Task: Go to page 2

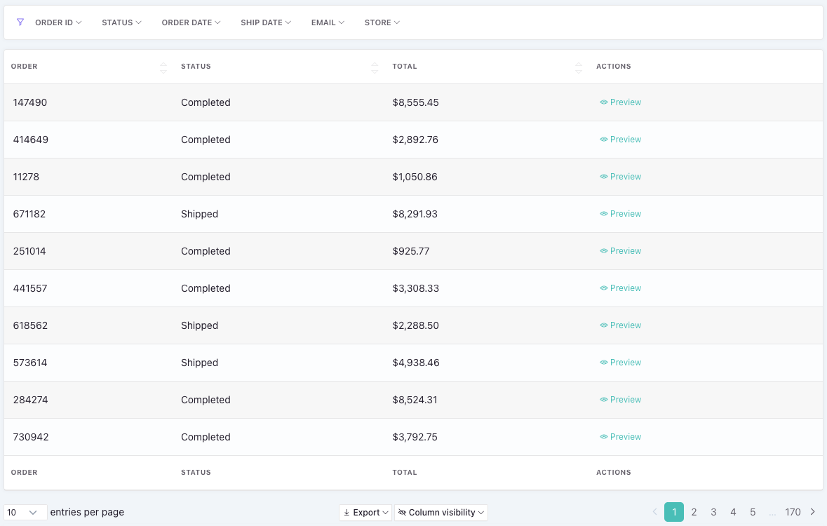Action: pyautogui.click(x=694, y=512)
